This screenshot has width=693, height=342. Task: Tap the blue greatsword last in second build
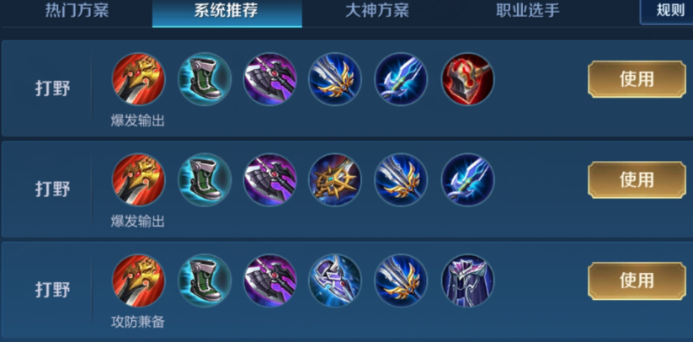click(x=468, y=179)
